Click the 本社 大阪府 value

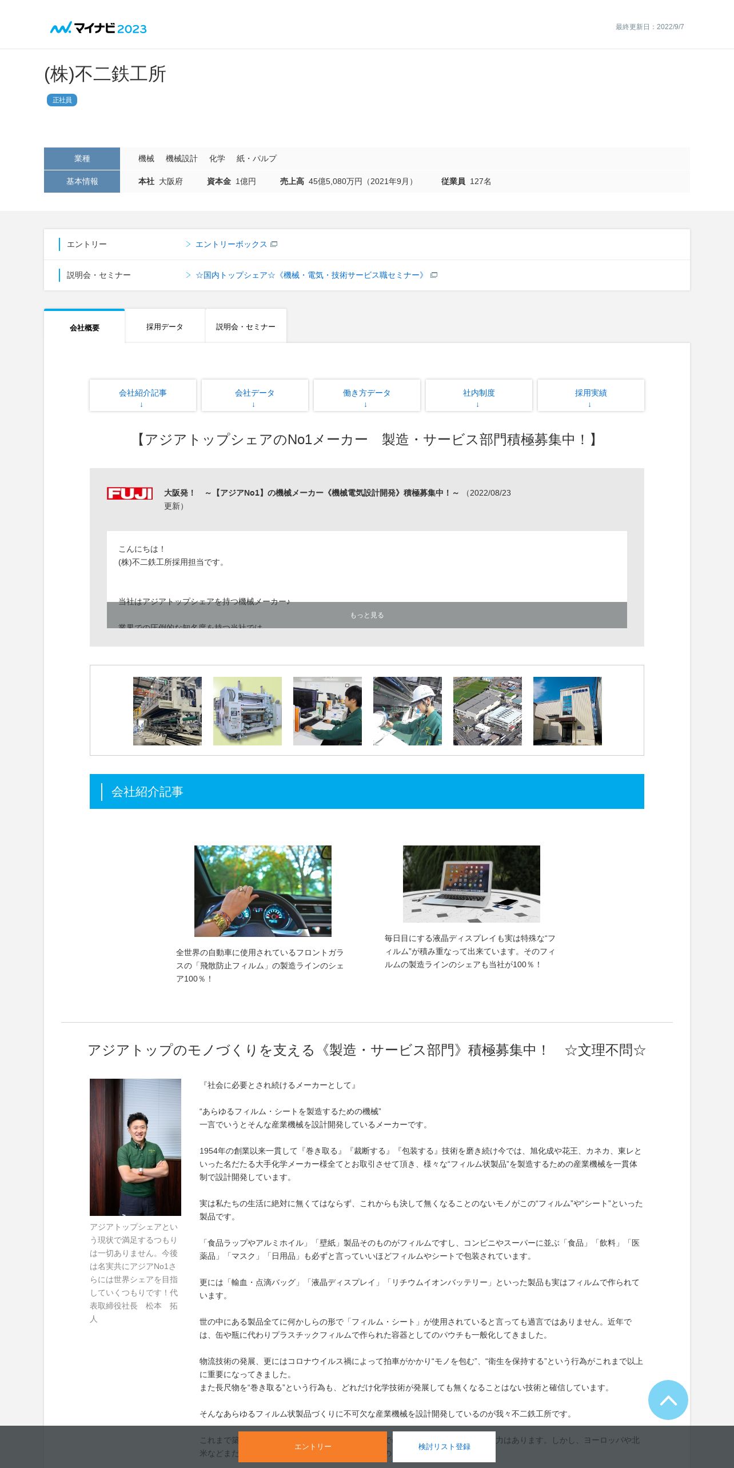point(161,181)
